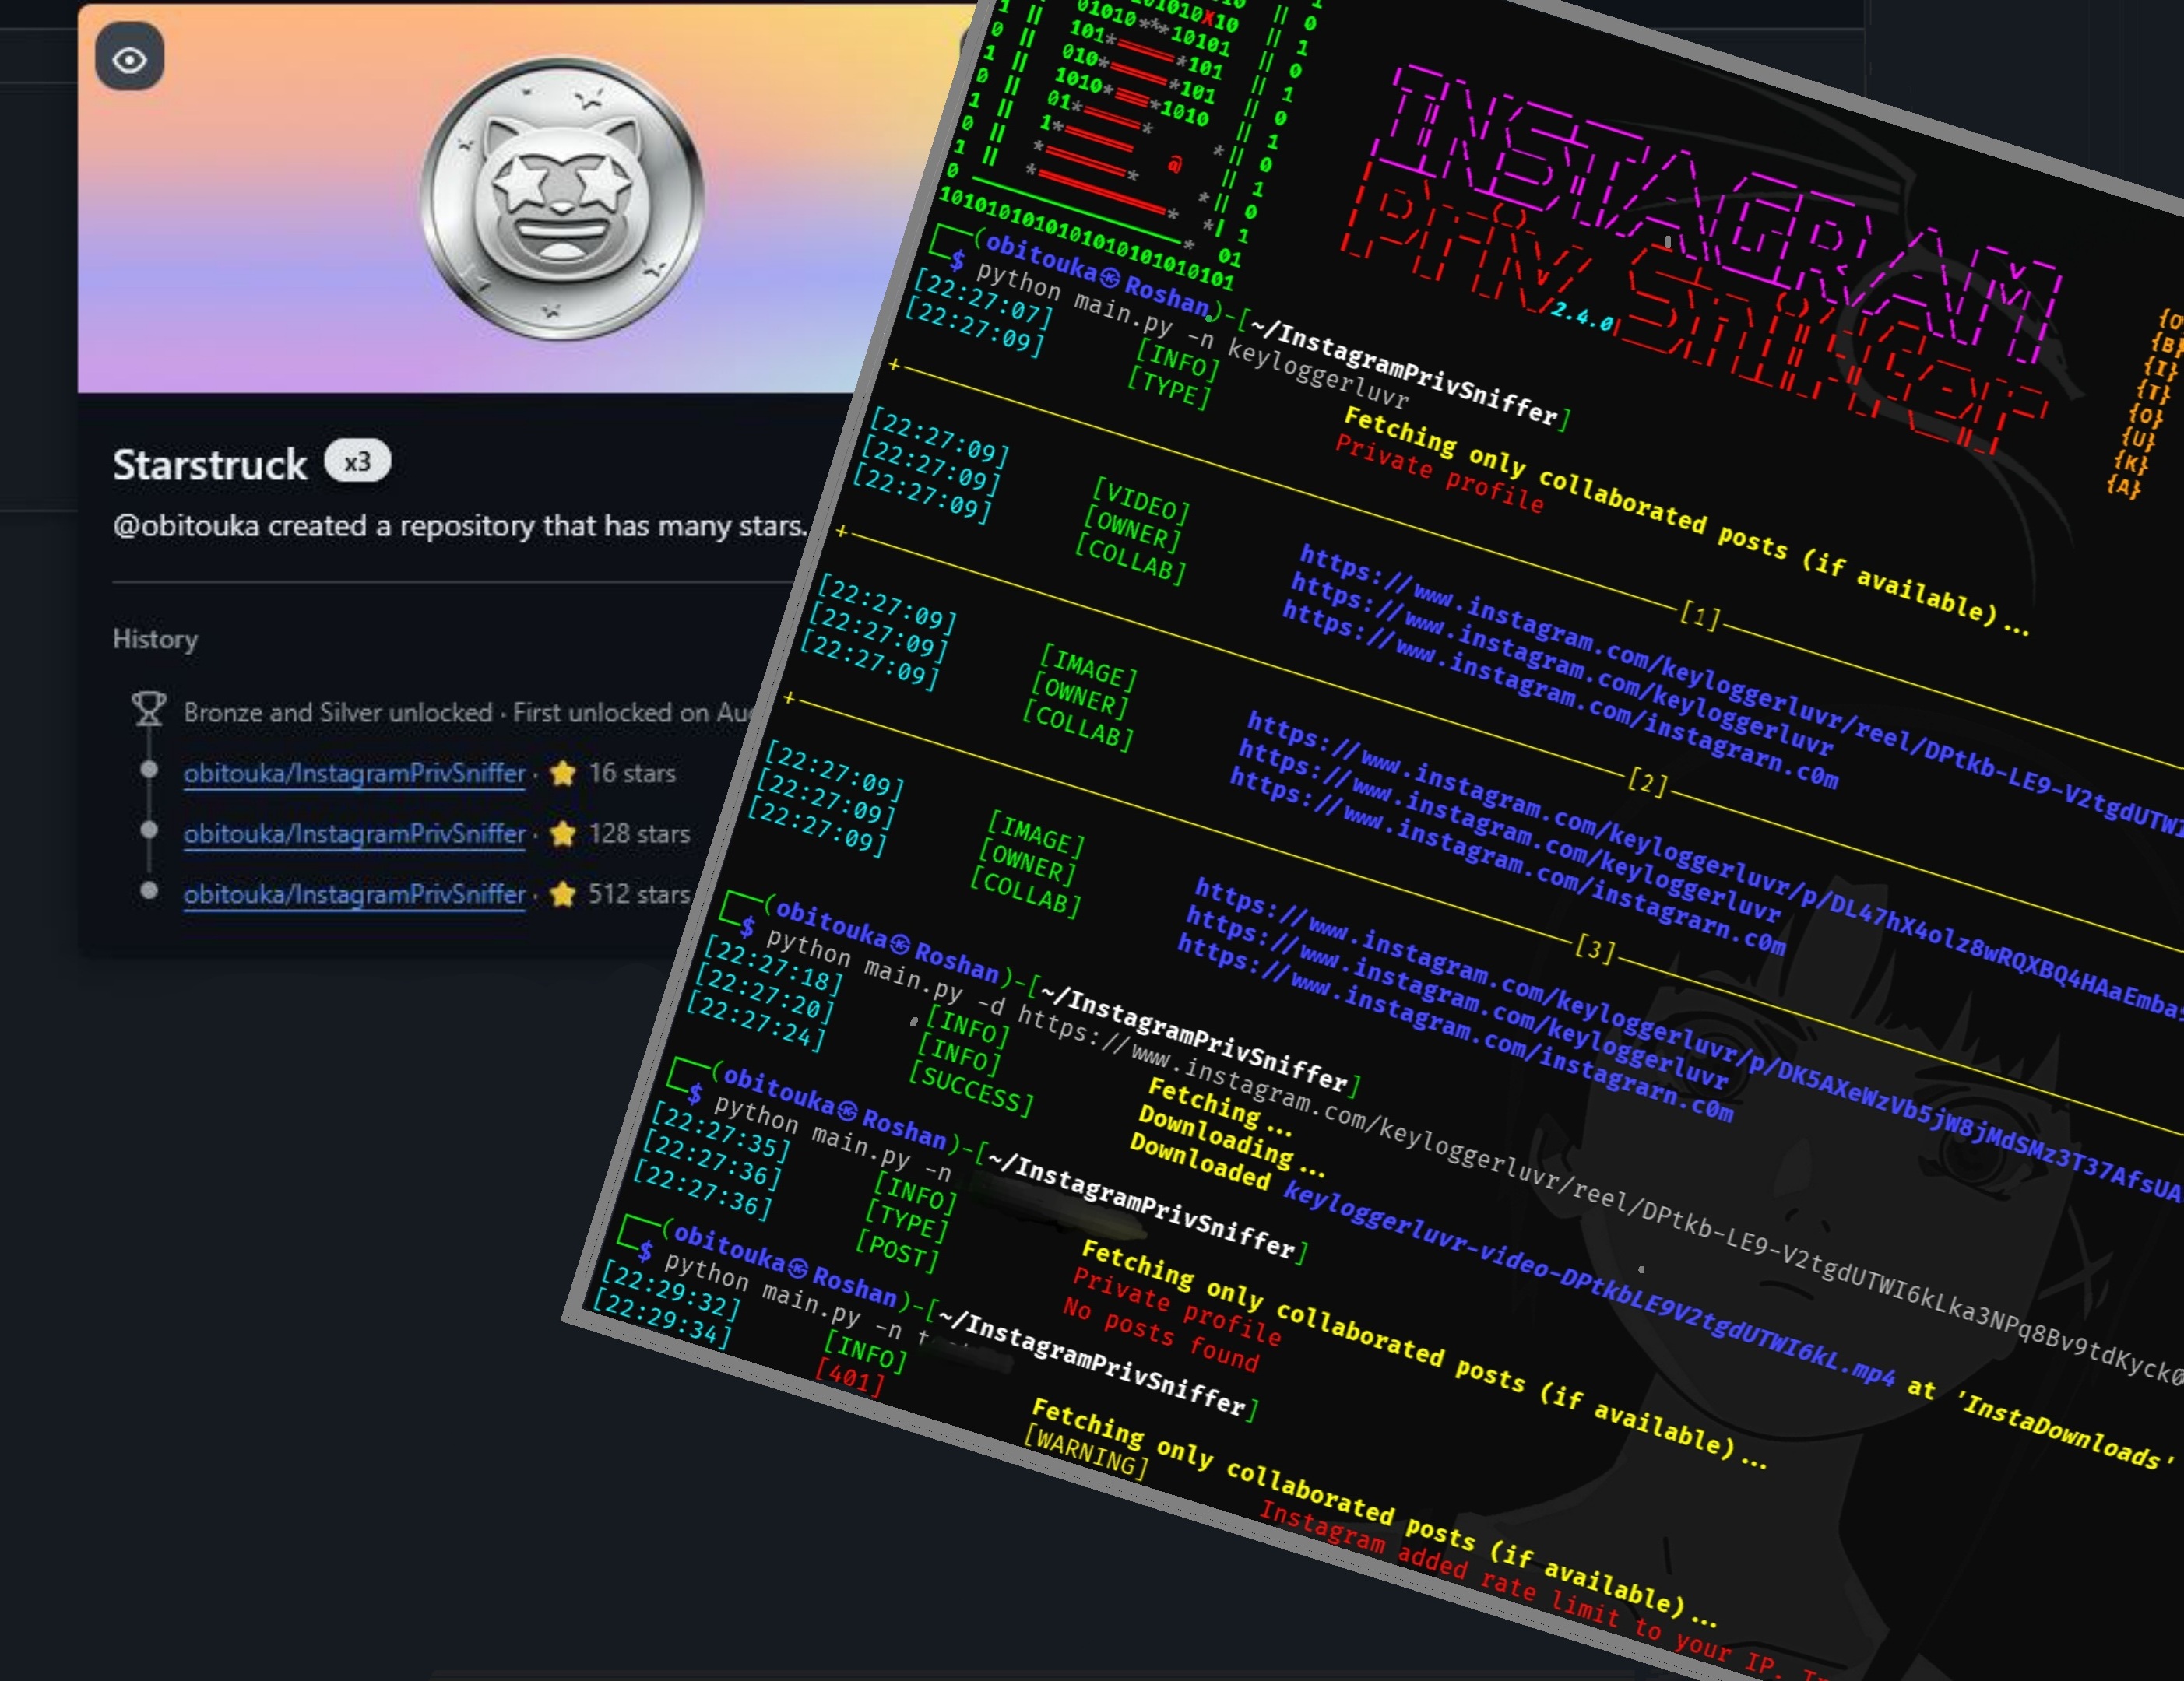Screen dimensions: 2184x1681
Task: Click Bronze and Silver unlocked text
Action: click(x=338, y=713)
